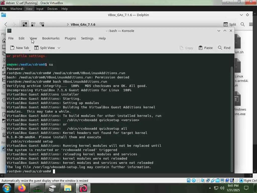Image resolution: width=257 pixels, height=193 pixels.
Task: Open VirtualBox Machine menu
Action: point(16,9)
